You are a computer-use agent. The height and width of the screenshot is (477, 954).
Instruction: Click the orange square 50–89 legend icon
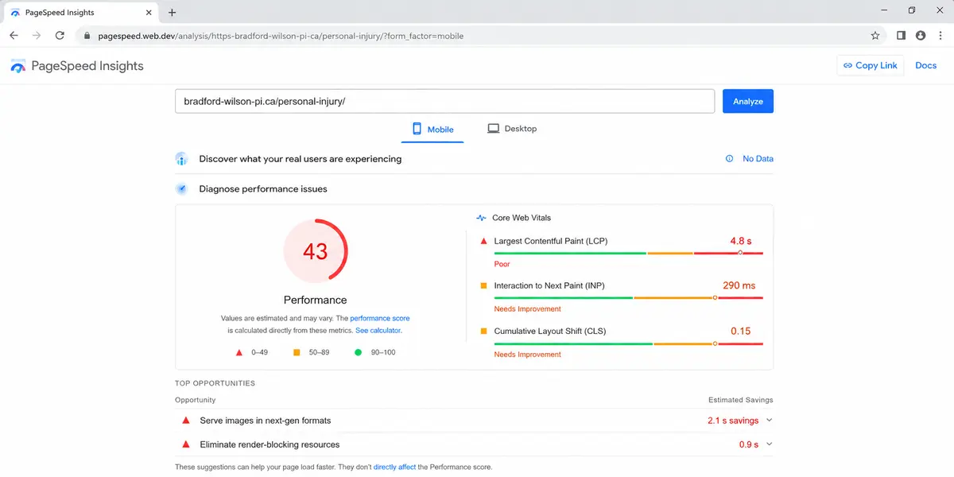click(x=297, y=352)
